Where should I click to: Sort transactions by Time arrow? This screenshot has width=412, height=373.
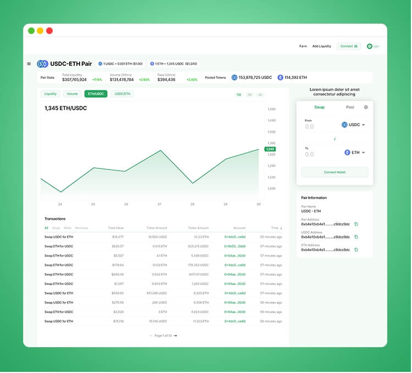point(281,228)
